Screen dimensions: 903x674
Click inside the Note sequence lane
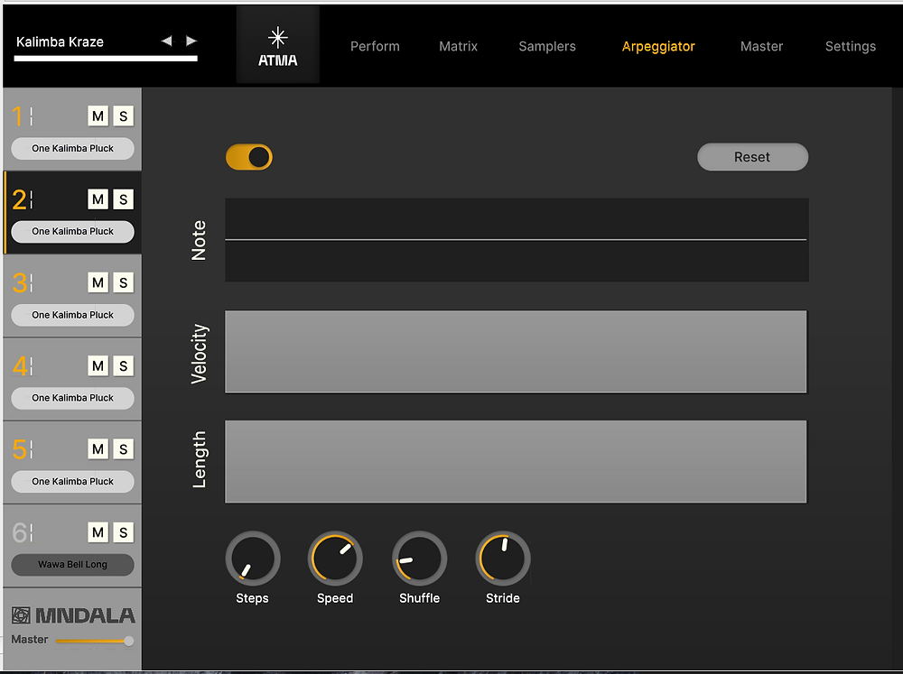tap(517, 240)
